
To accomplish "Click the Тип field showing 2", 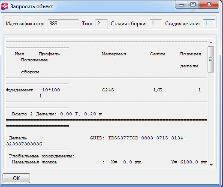I will (x=101, y=23).
